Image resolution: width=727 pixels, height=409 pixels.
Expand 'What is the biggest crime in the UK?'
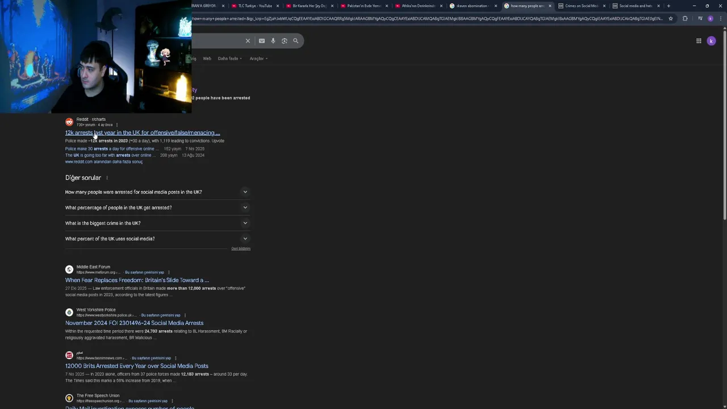pyautogui.click(x=158, y=223)
